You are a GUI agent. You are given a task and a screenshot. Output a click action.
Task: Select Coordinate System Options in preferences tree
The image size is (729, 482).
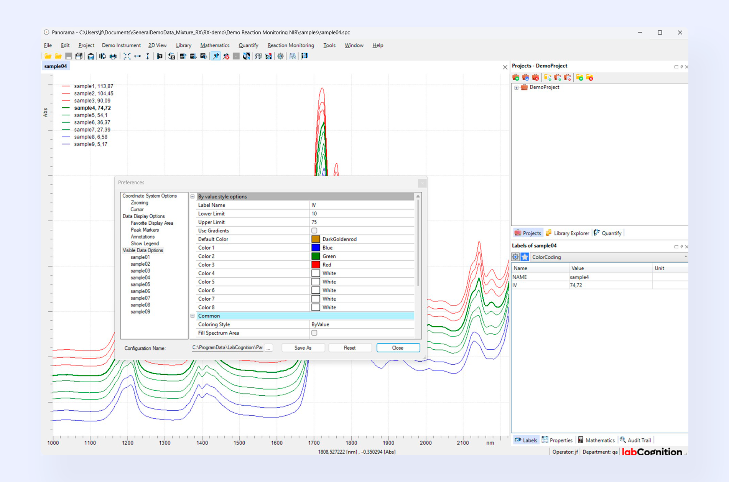click(150, 196)
